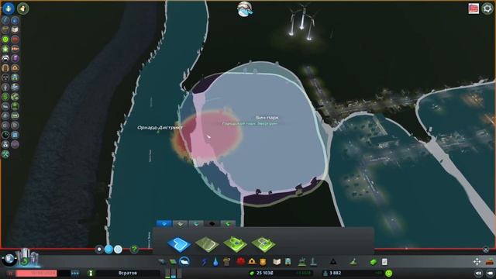
Task: Select the fourth green area tool
Action: click(x=263, y=244)
